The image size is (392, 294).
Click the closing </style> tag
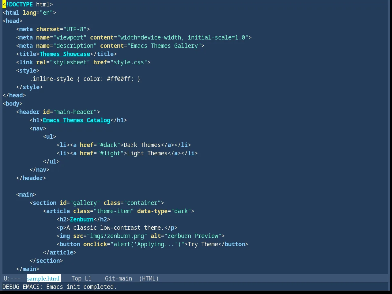[x=29, y=87]
